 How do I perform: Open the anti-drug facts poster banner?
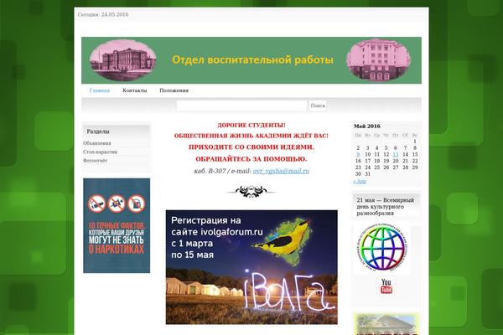(x=117, y=225)
